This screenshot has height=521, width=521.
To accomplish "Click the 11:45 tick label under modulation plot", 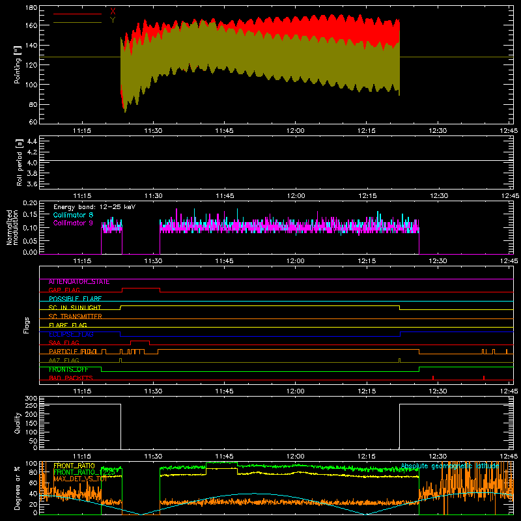I will (224, 261).
